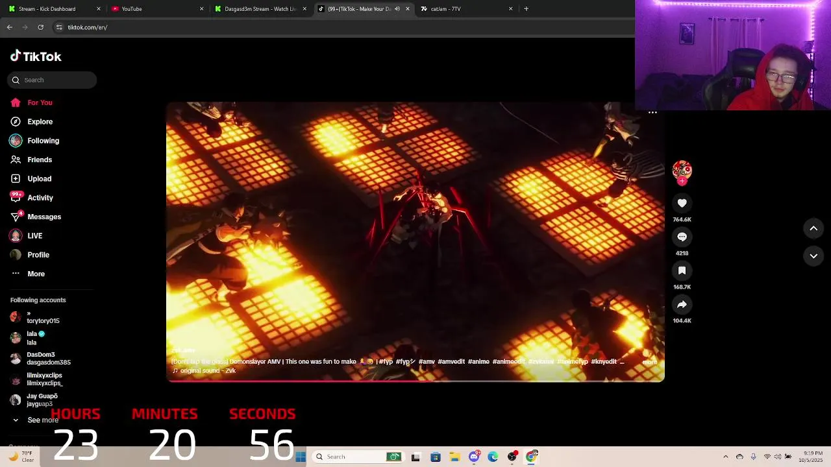The image size is (831, 467).
Task: Open volume control in system tray
Action: 778,457
